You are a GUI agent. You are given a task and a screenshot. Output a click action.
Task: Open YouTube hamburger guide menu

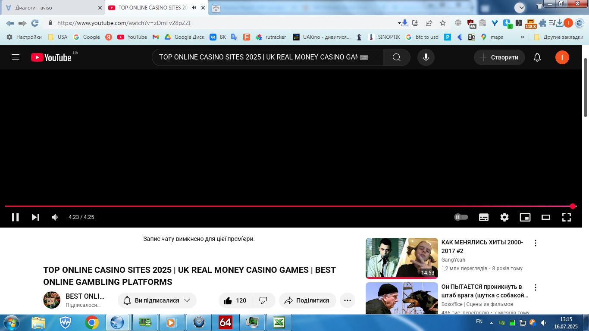point(16,57)
